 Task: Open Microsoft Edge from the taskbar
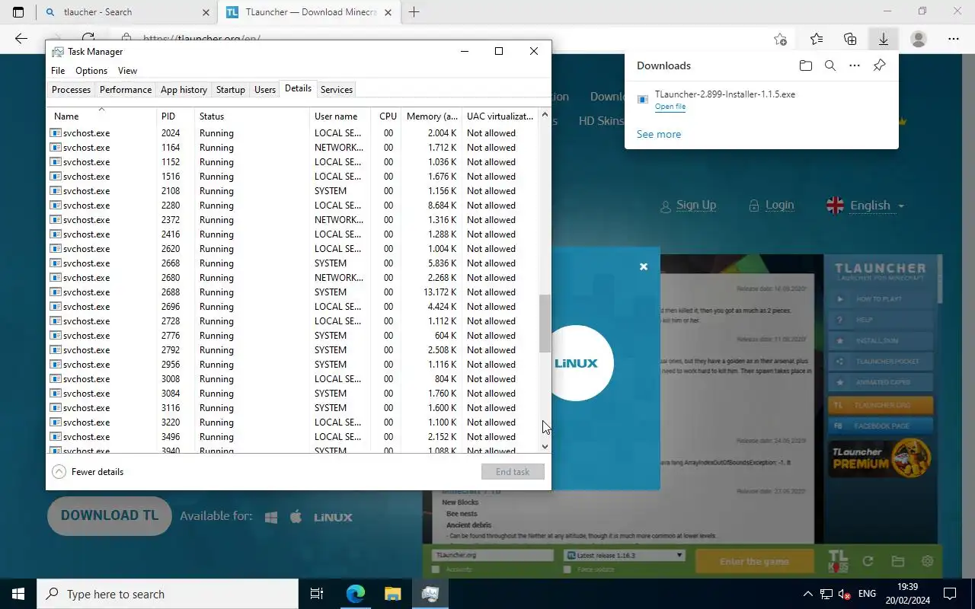coord(356,594)
